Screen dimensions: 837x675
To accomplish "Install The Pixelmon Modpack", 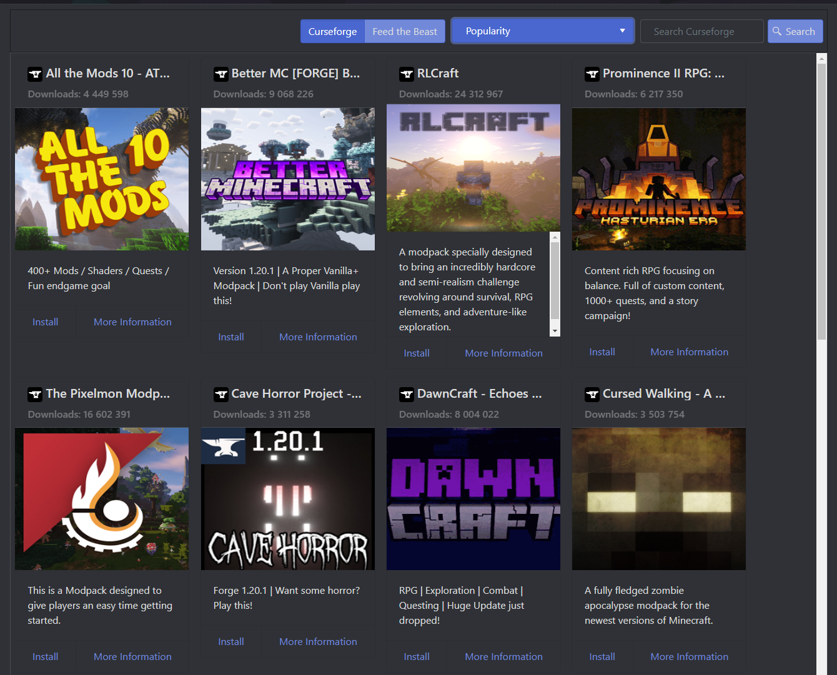I will (x=46, y=657).
